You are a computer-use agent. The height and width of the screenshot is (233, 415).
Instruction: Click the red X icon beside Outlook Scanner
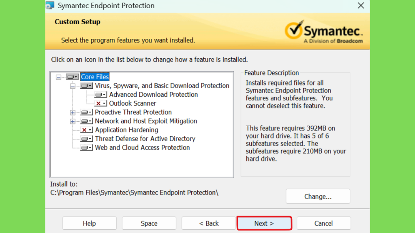(x=101, y=103)
